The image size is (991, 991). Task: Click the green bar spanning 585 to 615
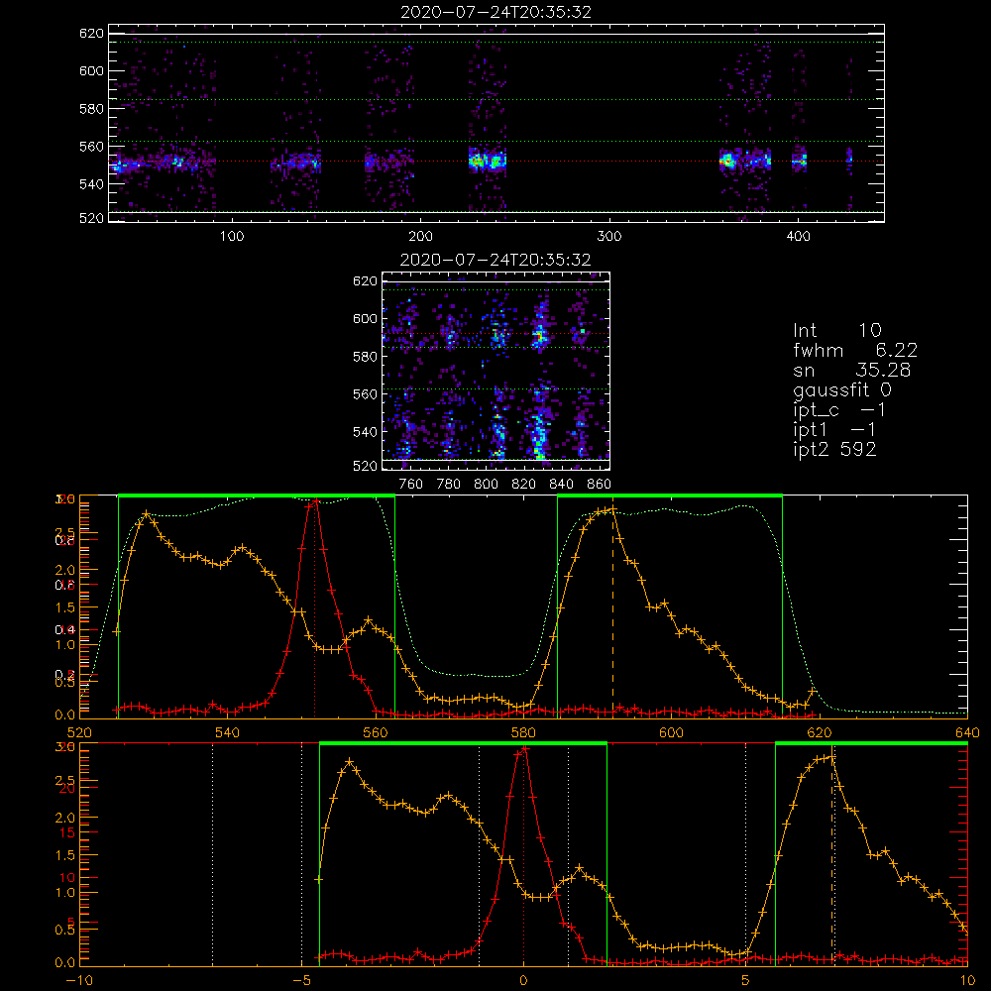point(670,495)
